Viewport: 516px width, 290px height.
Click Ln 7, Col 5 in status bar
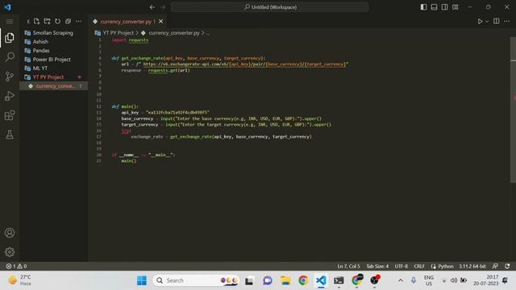(x=348, y=266)
